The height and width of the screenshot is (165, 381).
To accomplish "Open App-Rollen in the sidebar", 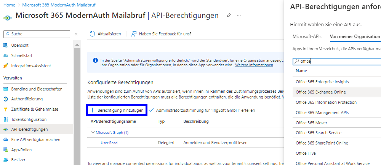I will 21,150.
